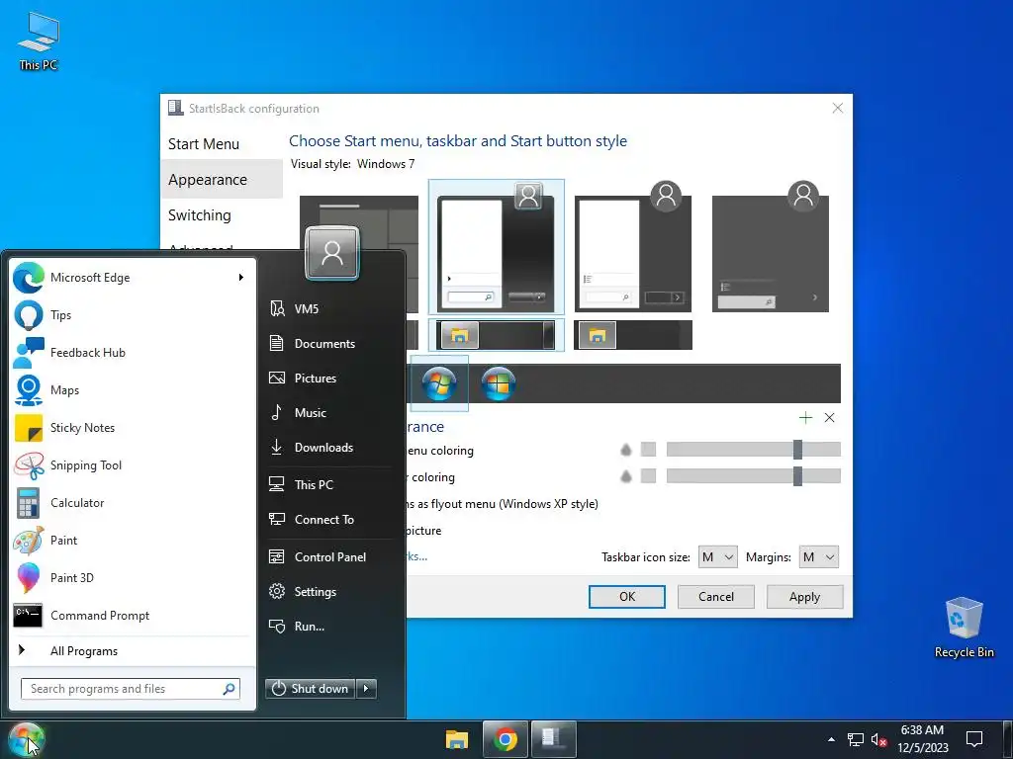1013x759 pixels.
Task: Apply StartIsBack configuration changes
Action: pyautogui.click(x=804, y=597)
